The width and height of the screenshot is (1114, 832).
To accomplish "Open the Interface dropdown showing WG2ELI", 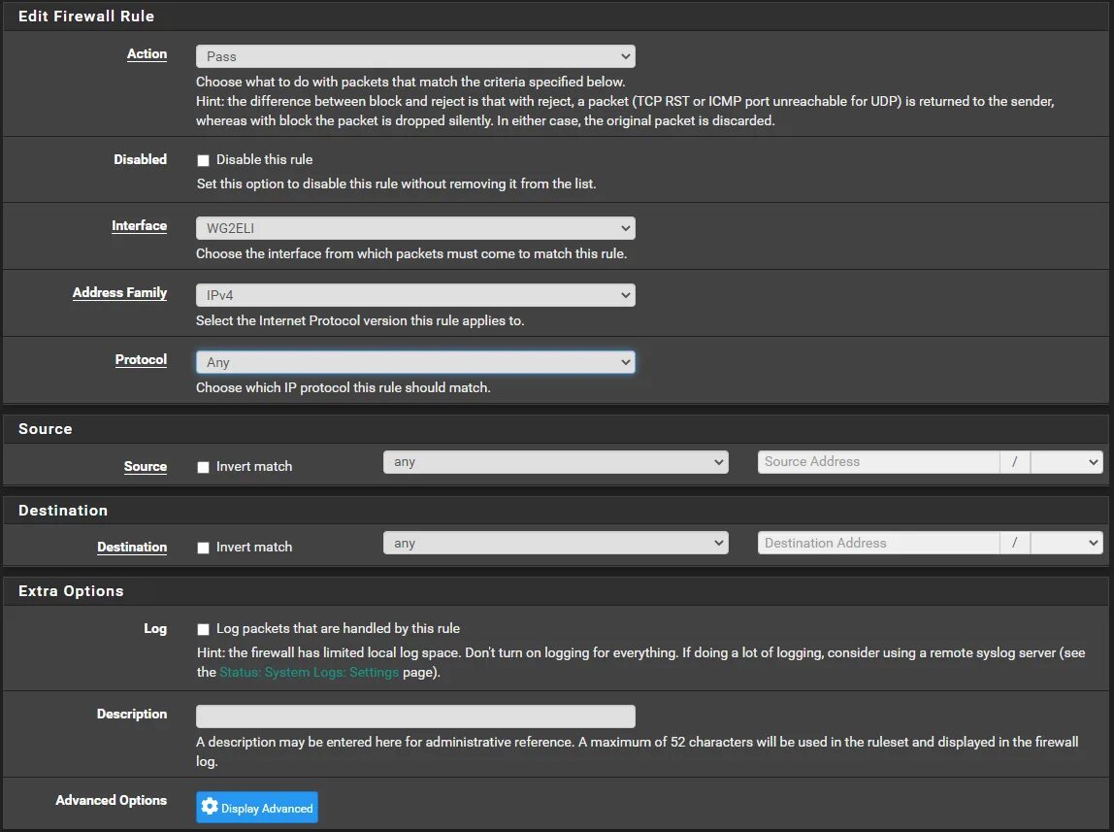I will 415,228.
